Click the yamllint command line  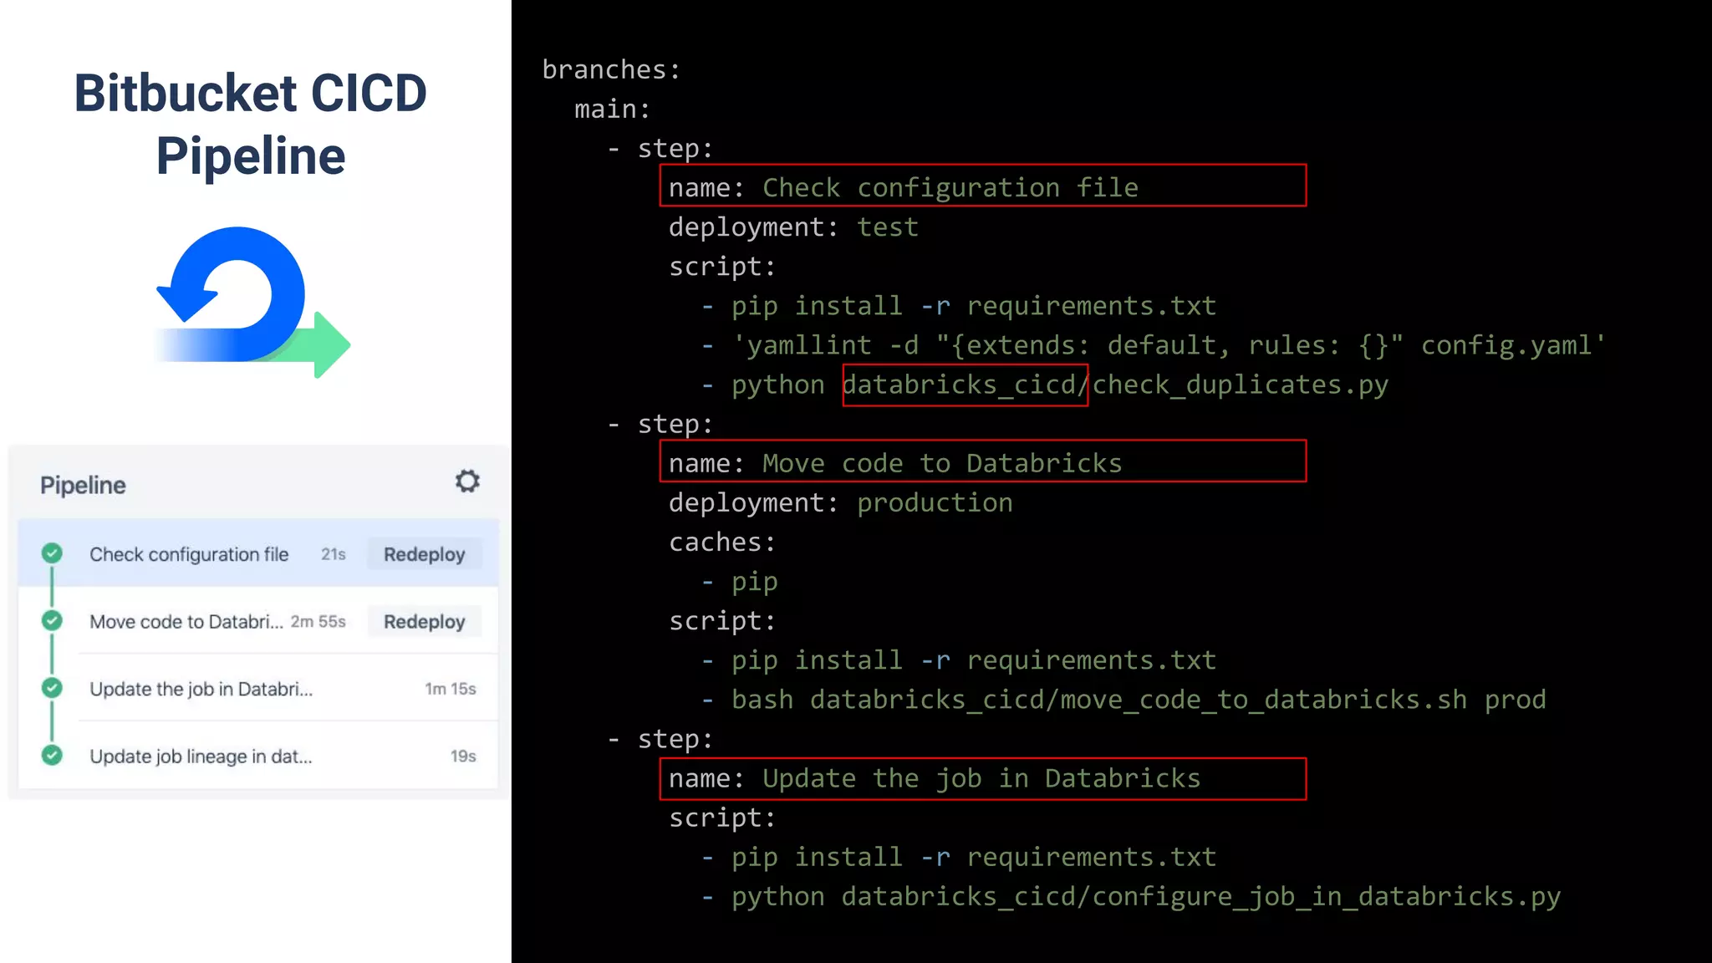pos(1153,344)
